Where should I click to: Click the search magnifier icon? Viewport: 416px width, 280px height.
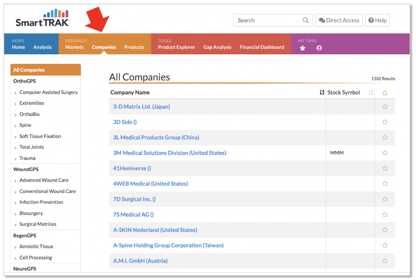[x=305, y=20]
